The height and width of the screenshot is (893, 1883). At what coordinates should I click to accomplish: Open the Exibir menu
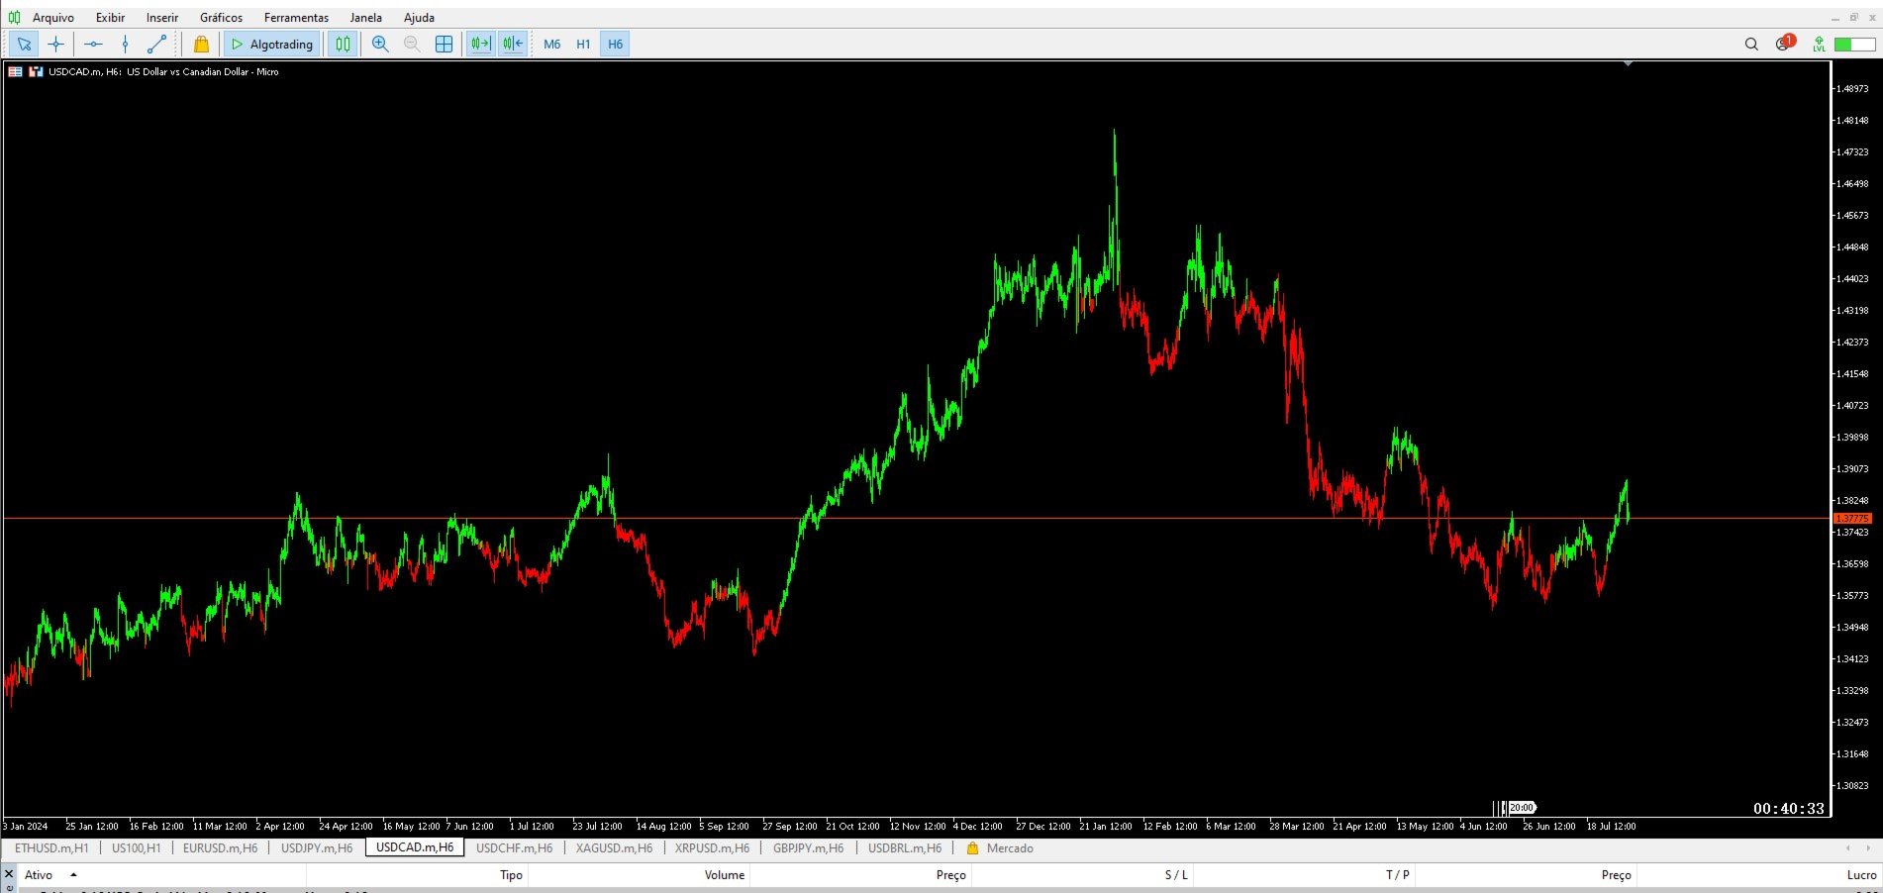coord(110,17)
